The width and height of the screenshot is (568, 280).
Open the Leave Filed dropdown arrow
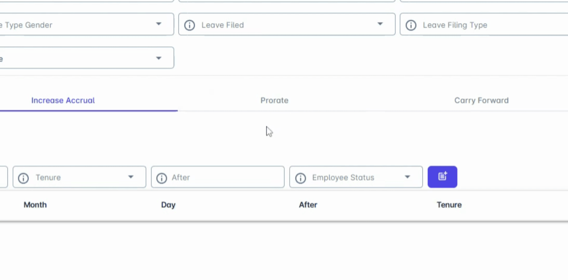[x=380, y=24]
